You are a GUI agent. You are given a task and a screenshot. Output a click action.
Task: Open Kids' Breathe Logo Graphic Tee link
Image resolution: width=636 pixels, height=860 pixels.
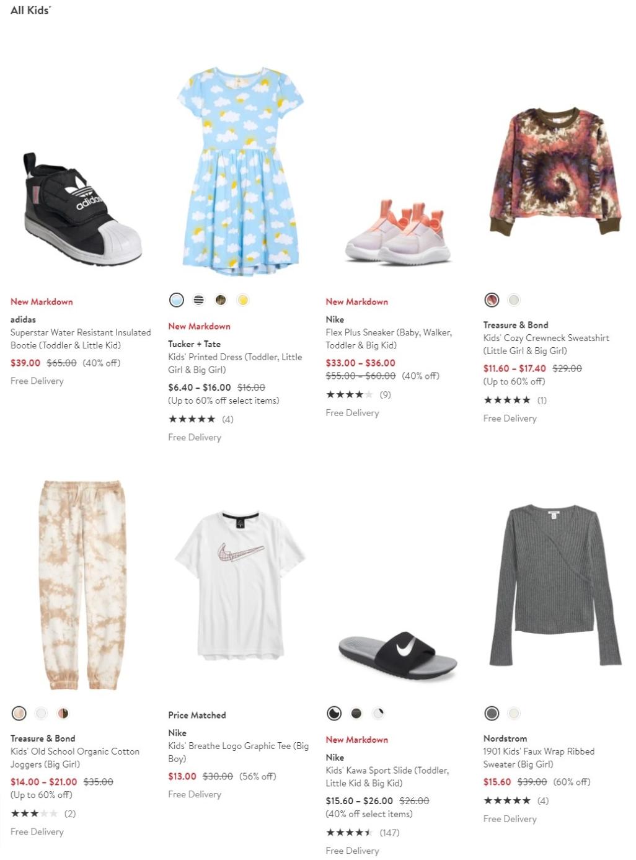tap(238, 752)
